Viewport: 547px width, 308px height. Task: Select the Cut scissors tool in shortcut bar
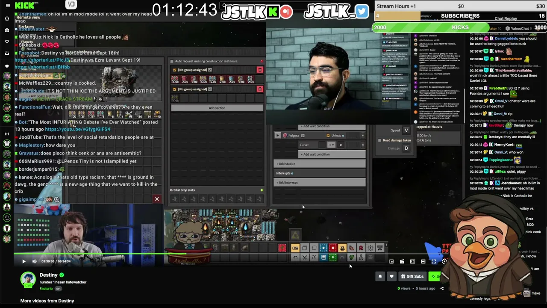[x=305, y=257]
